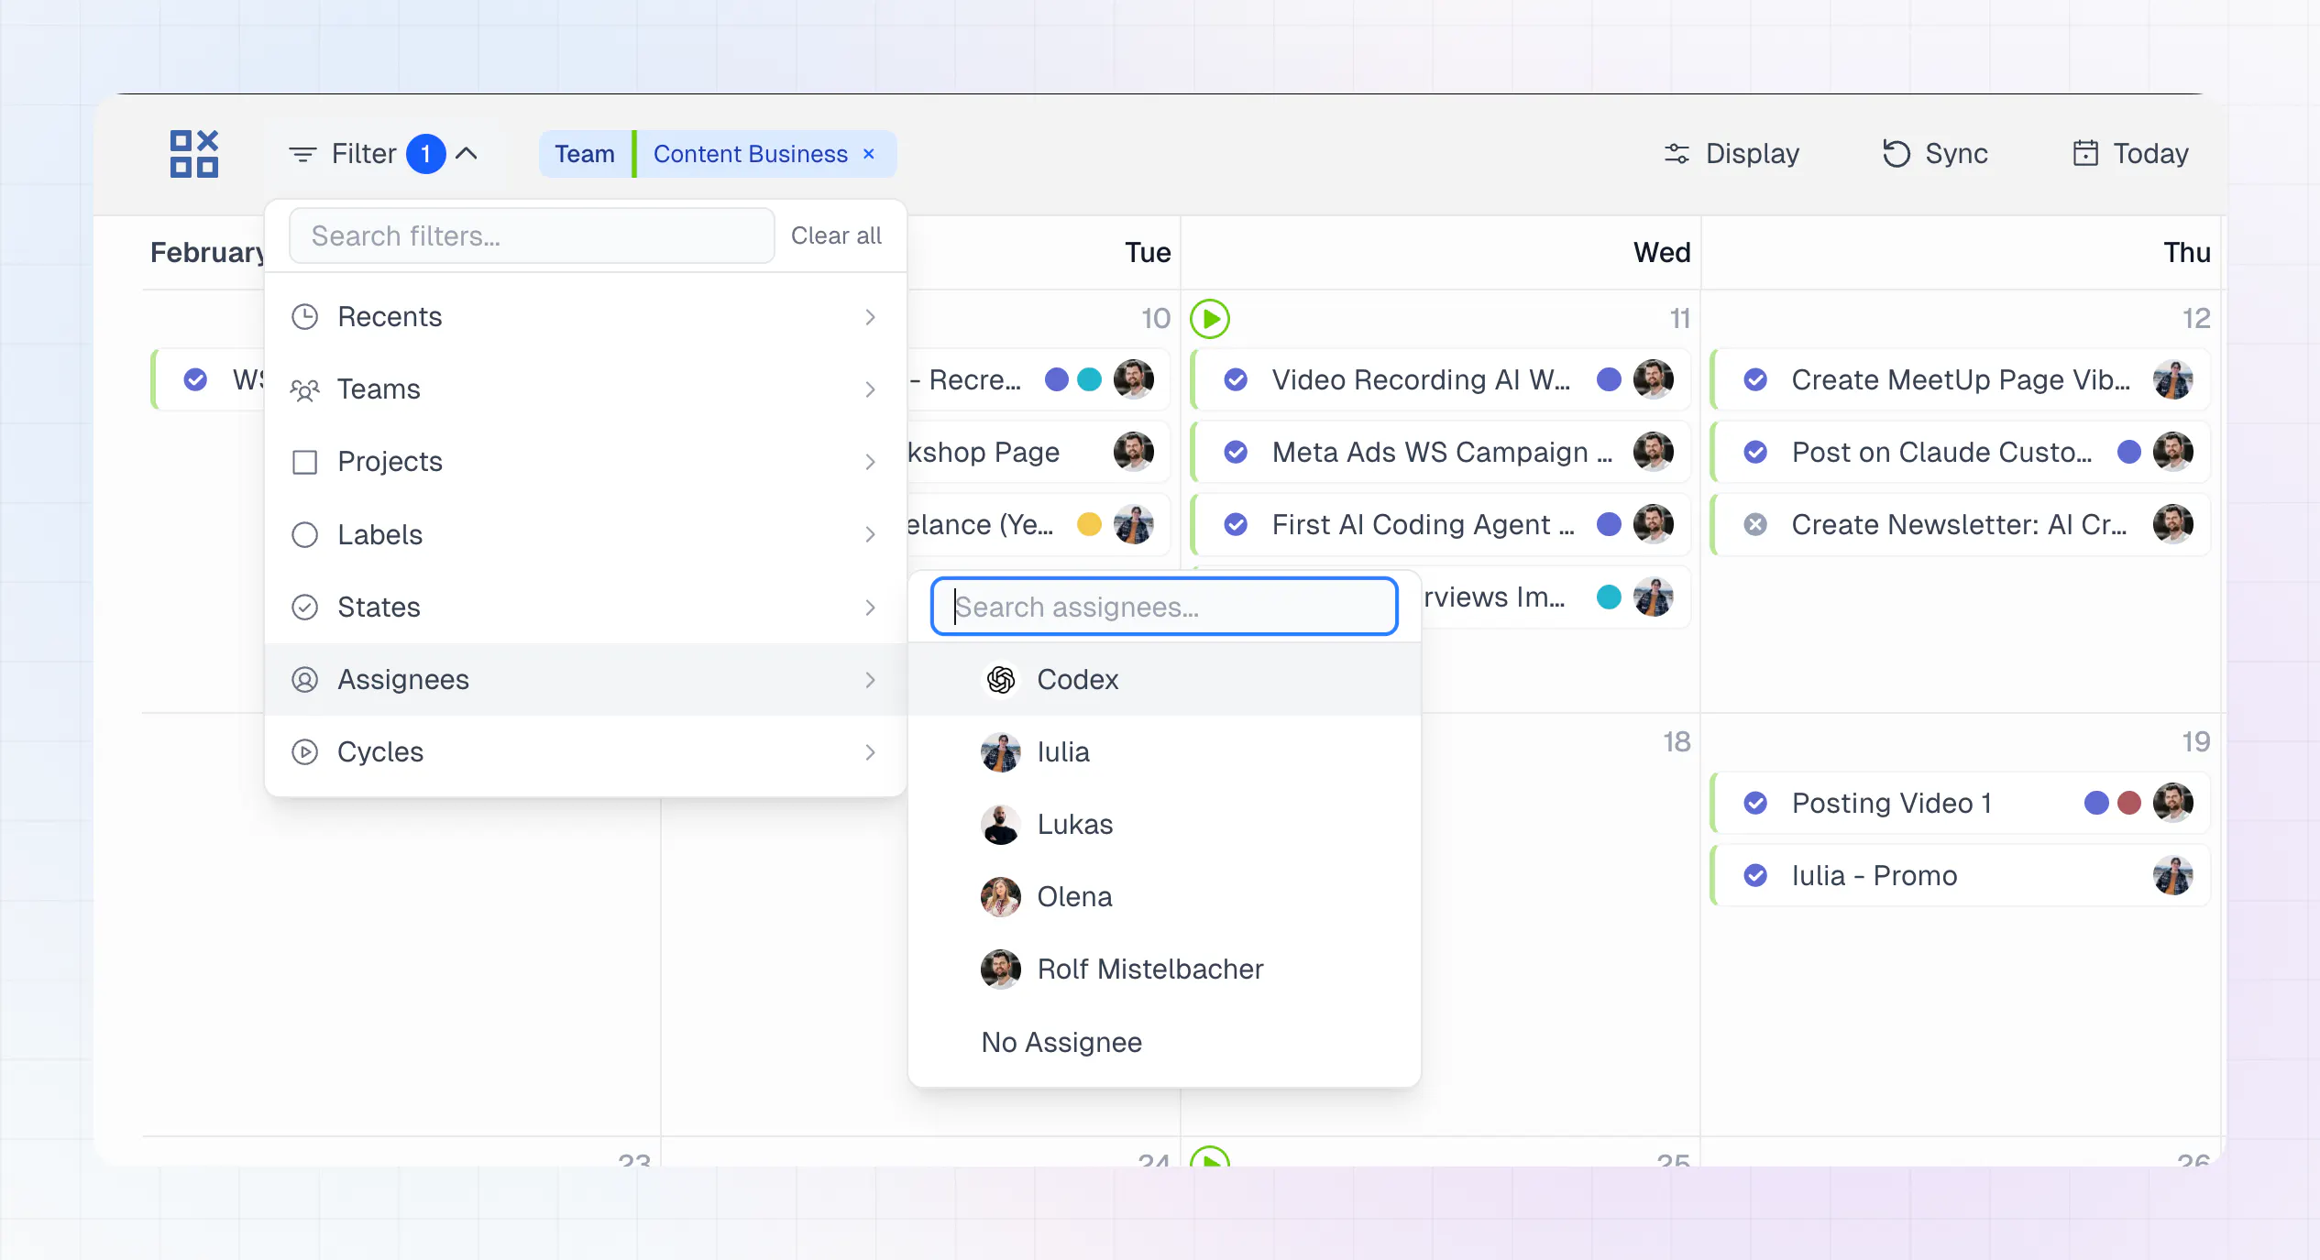Click assignee avatar on Meta Ads WS Campaign
Viewport: 2320px width, 1260px height.
pos(1653,452)
